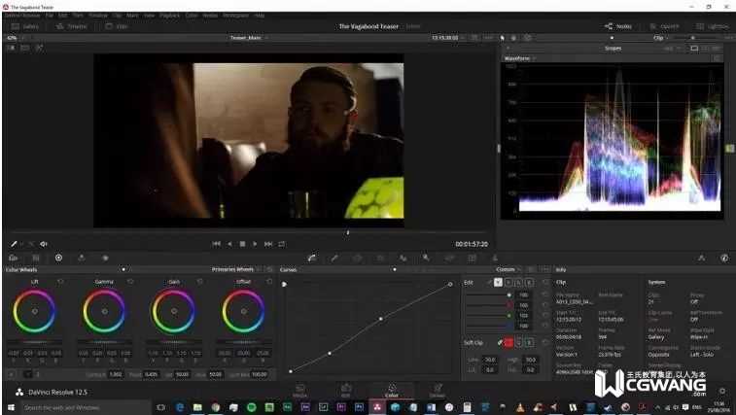This screenshot has height=415, width=736.
Task: Adjust the Offset master wheel slider
Action: coord(243,342)
